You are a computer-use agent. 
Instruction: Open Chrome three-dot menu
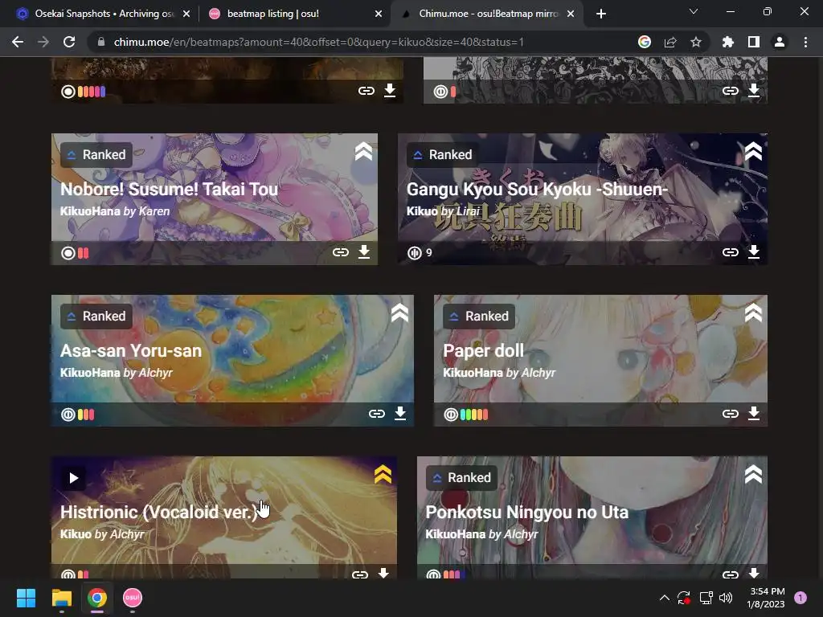coord(805,42)
